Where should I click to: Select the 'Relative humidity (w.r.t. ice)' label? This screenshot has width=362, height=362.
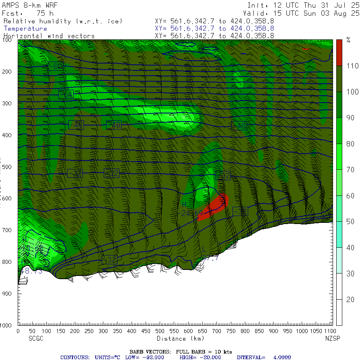tap(63, 21)
